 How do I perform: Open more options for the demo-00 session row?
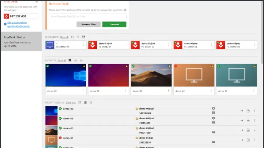pos(255,111)
